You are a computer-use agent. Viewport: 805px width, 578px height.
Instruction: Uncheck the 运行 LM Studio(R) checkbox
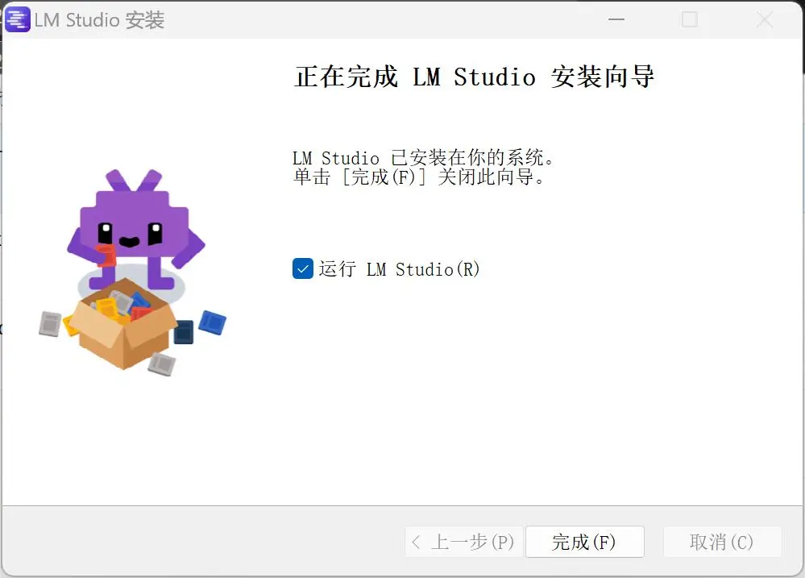point(303,268)
